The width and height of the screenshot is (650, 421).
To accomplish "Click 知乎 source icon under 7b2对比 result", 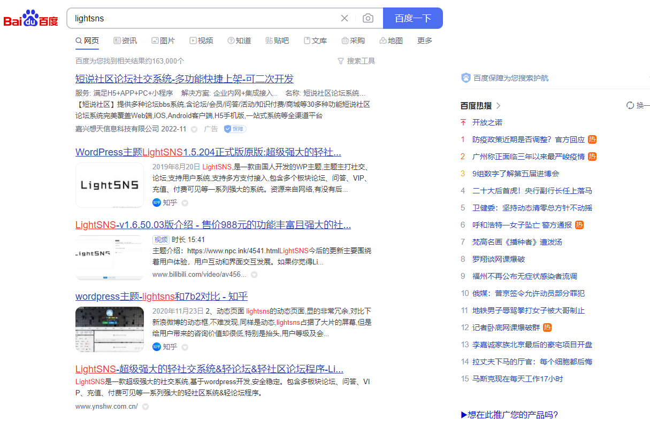I will [x=157, y=347].
